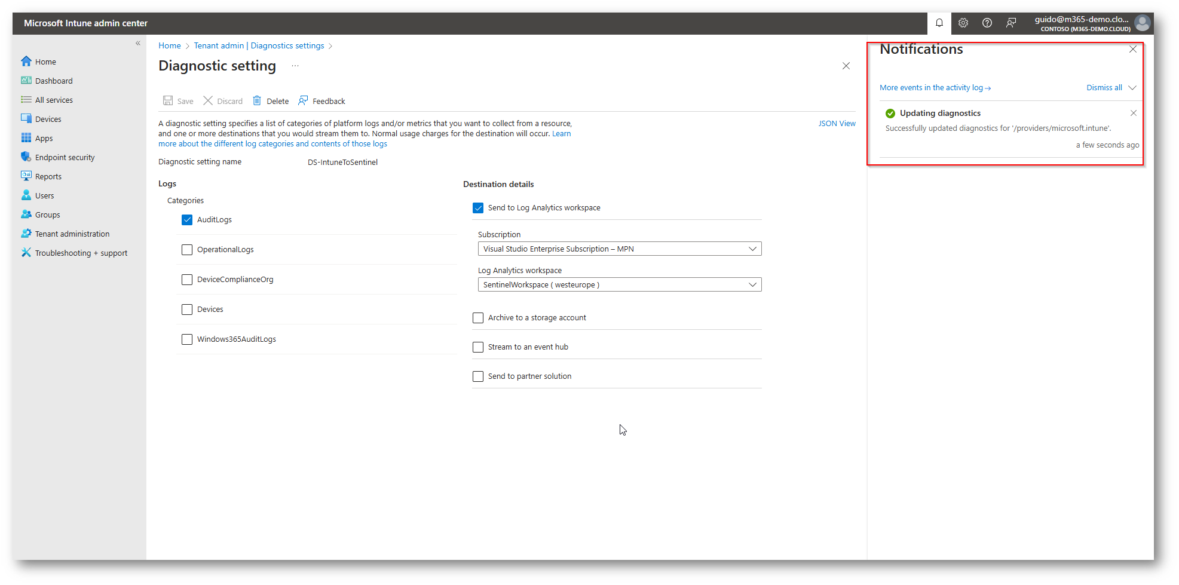Viewport: 1179px width, 585px height.
Task: Close the Notifications panel
Action: pyautogui.click(x=1133, y=49)
